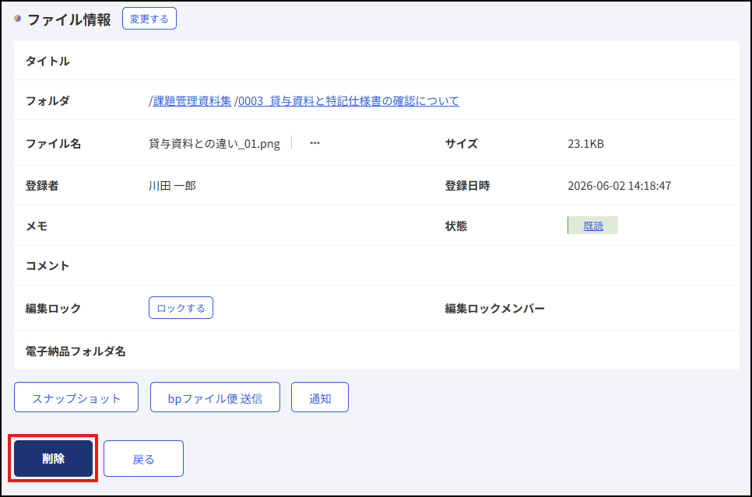Image resolution: width=752 pixels, height=497 pixels.
Task: Click the 変更する button
Action: (x=149, y=19)
